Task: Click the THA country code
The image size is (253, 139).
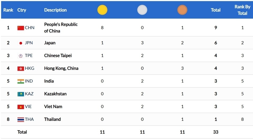Action: pyautogui.click(x=29, y=119)
